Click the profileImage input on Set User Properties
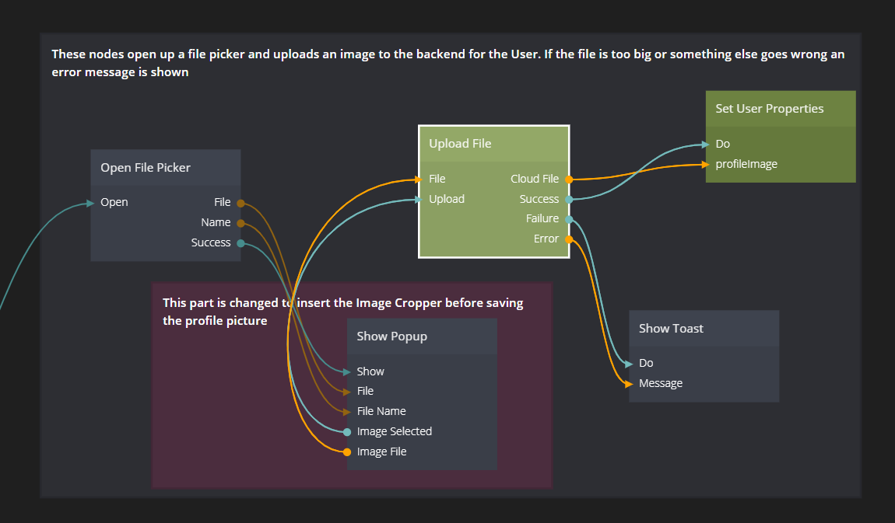This screenshot has height=523, width=895. (746, 164)
